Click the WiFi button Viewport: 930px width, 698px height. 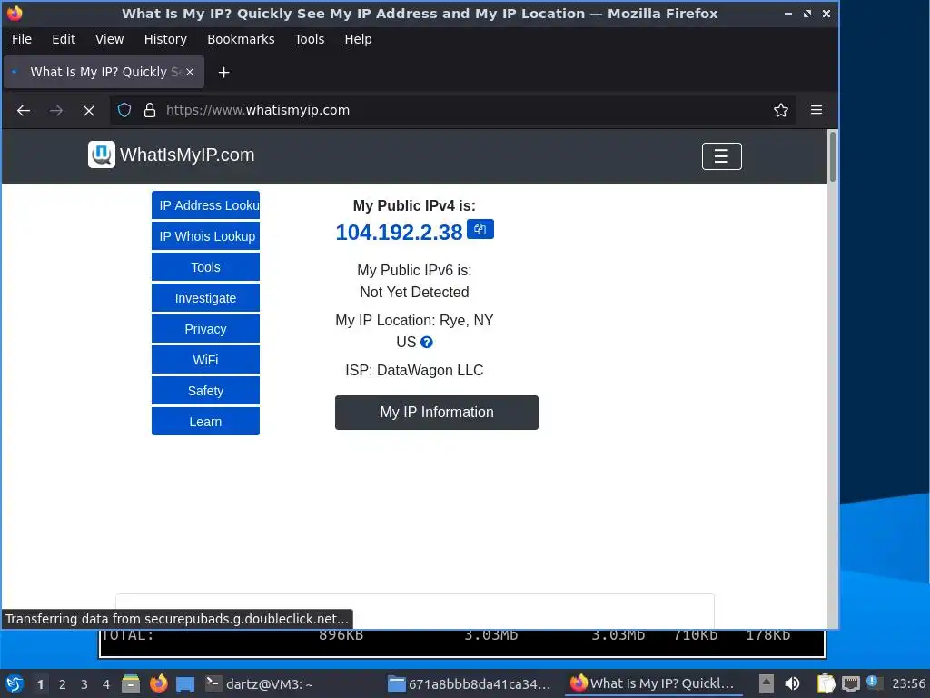tap(206, 360)
